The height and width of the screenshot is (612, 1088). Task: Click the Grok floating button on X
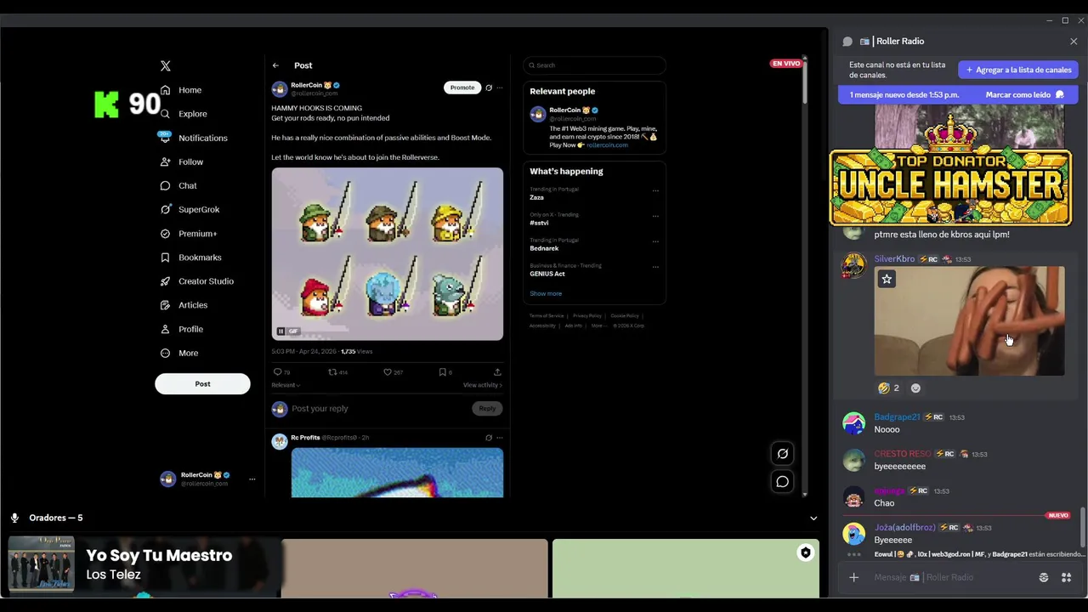point(783,454)
